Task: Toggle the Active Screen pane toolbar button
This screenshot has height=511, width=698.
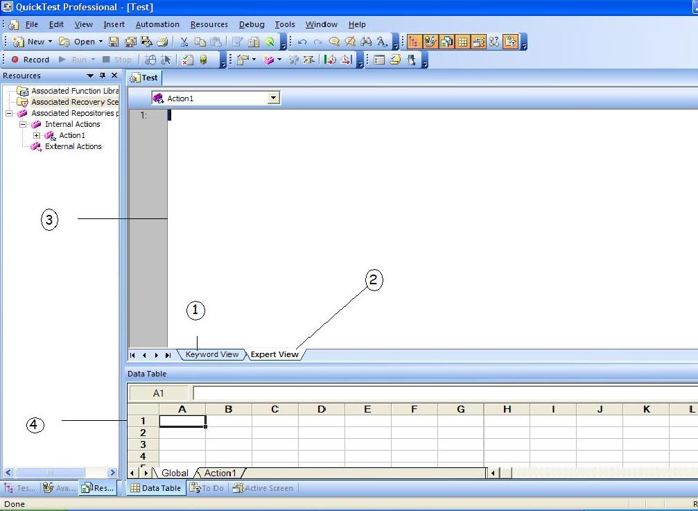Action: tap(478, 42)
